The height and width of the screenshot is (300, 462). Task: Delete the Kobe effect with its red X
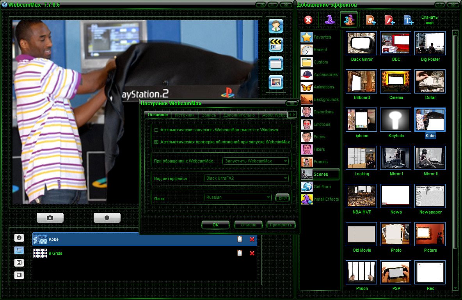(x=252, y=239)
